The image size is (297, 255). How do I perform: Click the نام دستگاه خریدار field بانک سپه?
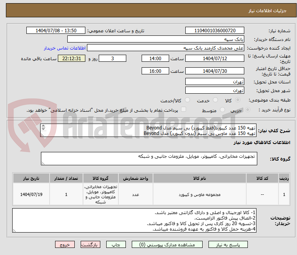(156, 39)
